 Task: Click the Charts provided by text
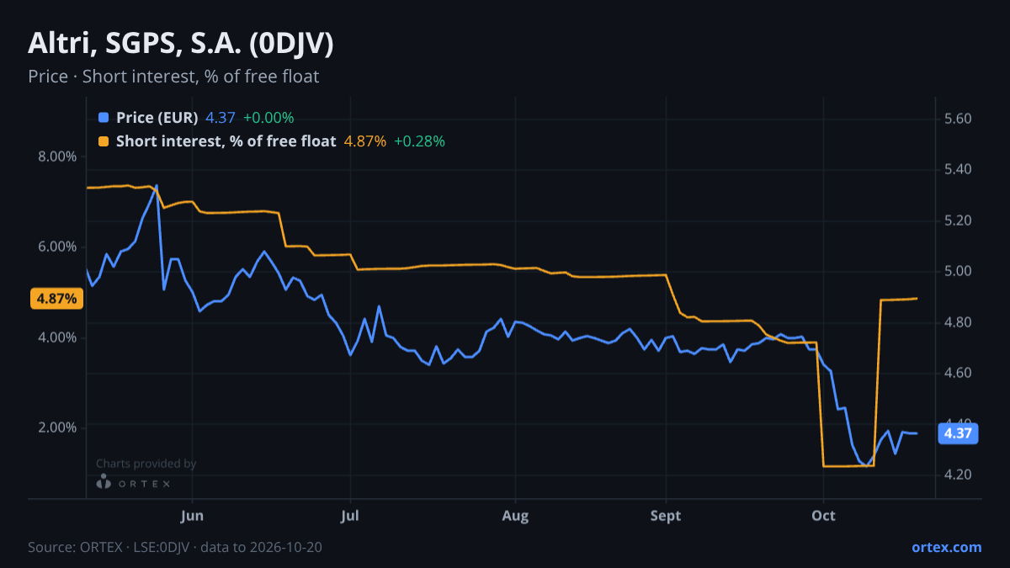[x=146, y=464]
